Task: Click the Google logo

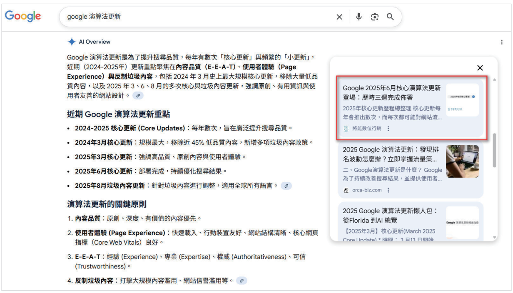Action: 23,16
